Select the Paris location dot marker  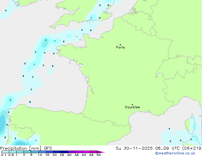coord(120,45)
